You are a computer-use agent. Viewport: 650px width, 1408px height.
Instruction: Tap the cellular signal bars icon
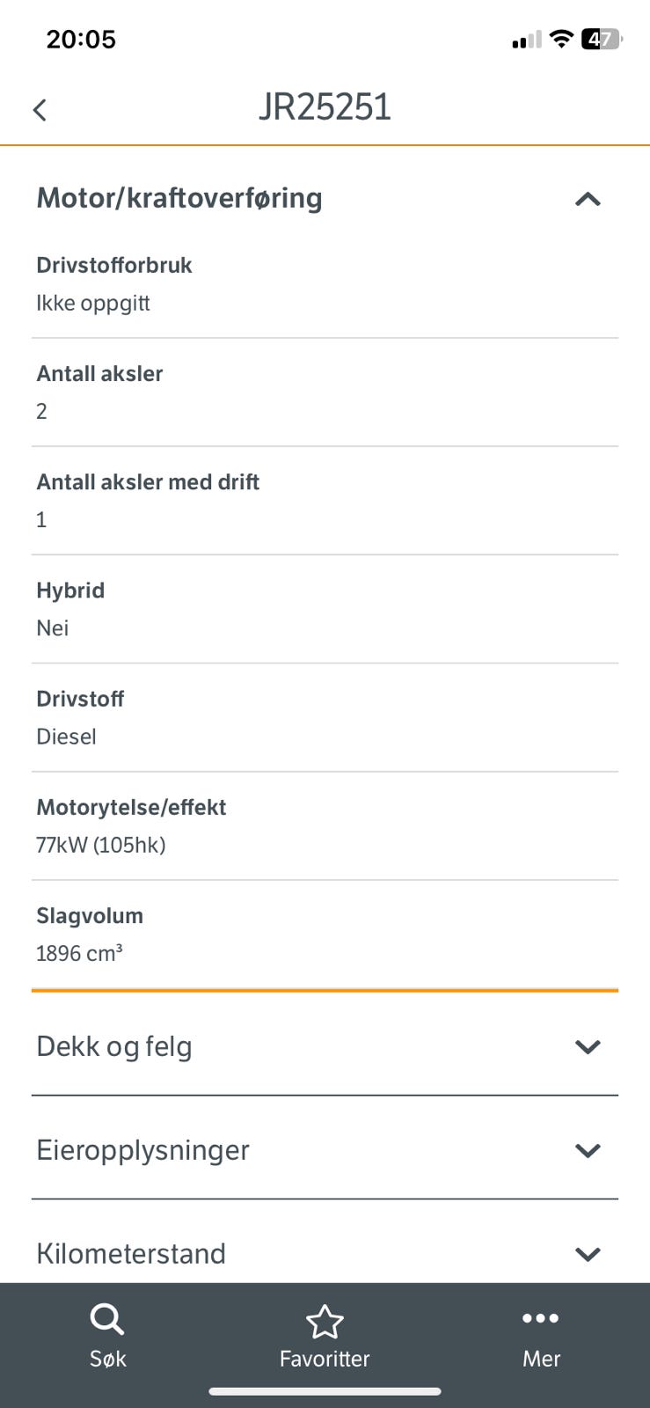[x=526, y=40]
